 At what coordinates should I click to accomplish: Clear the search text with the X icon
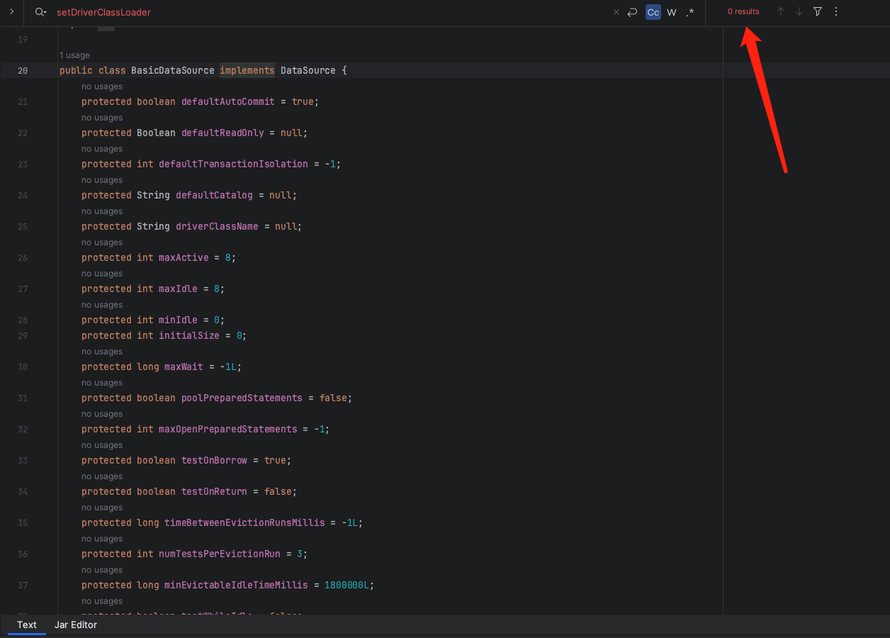tap(616, 12)
